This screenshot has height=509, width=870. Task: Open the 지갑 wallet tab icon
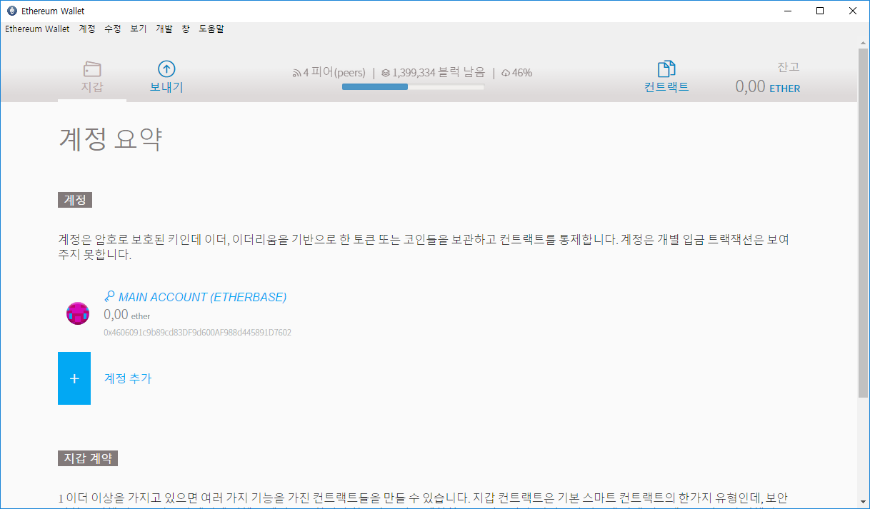[x=92, y=69]
